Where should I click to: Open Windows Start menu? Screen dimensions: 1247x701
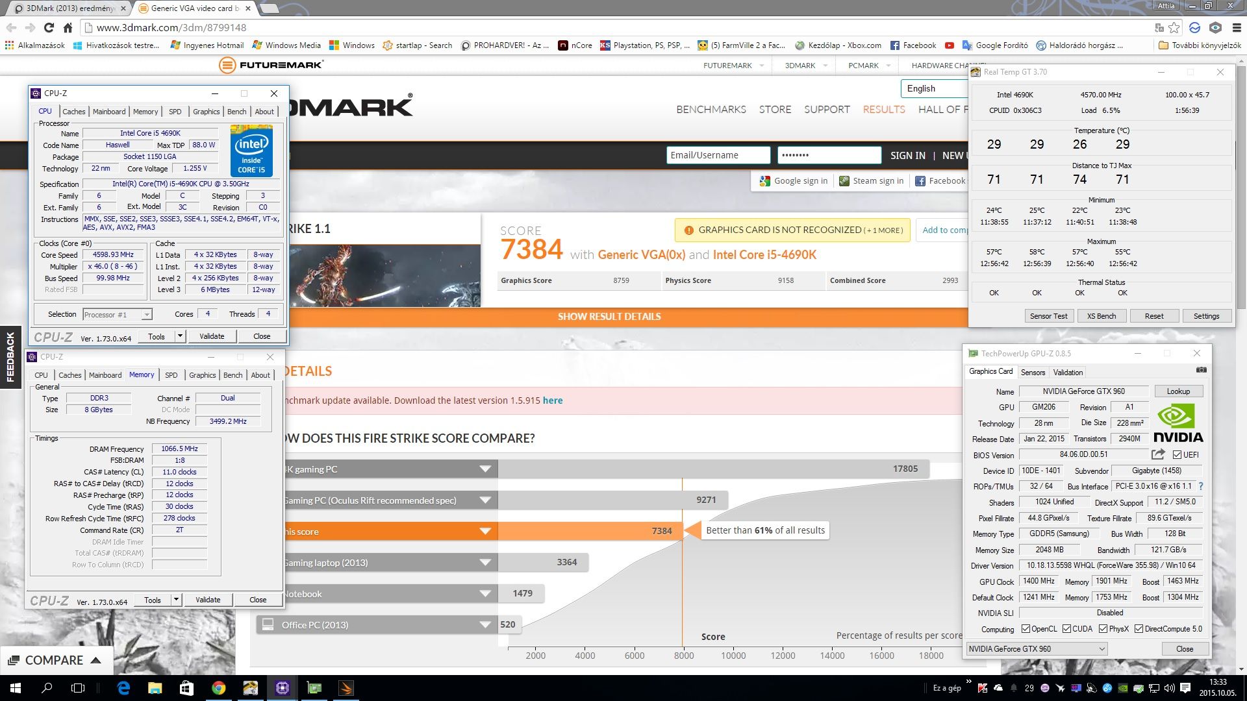15,688
